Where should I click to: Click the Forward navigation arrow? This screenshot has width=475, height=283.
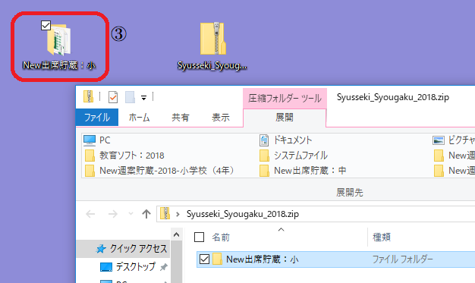tap(113, 214)
